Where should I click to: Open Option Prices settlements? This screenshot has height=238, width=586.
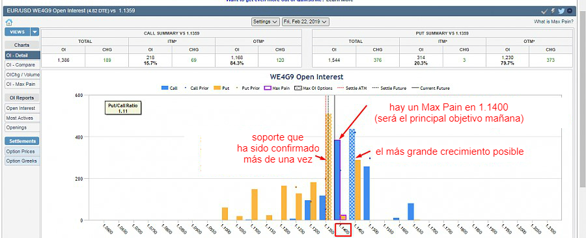tap(22, 152)
